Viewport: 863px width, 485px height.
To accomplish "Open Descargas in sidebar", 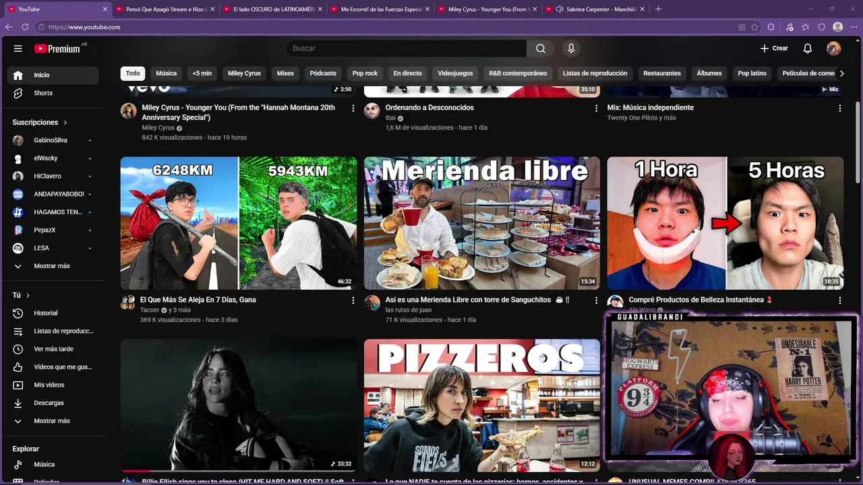I will [53, 403].
